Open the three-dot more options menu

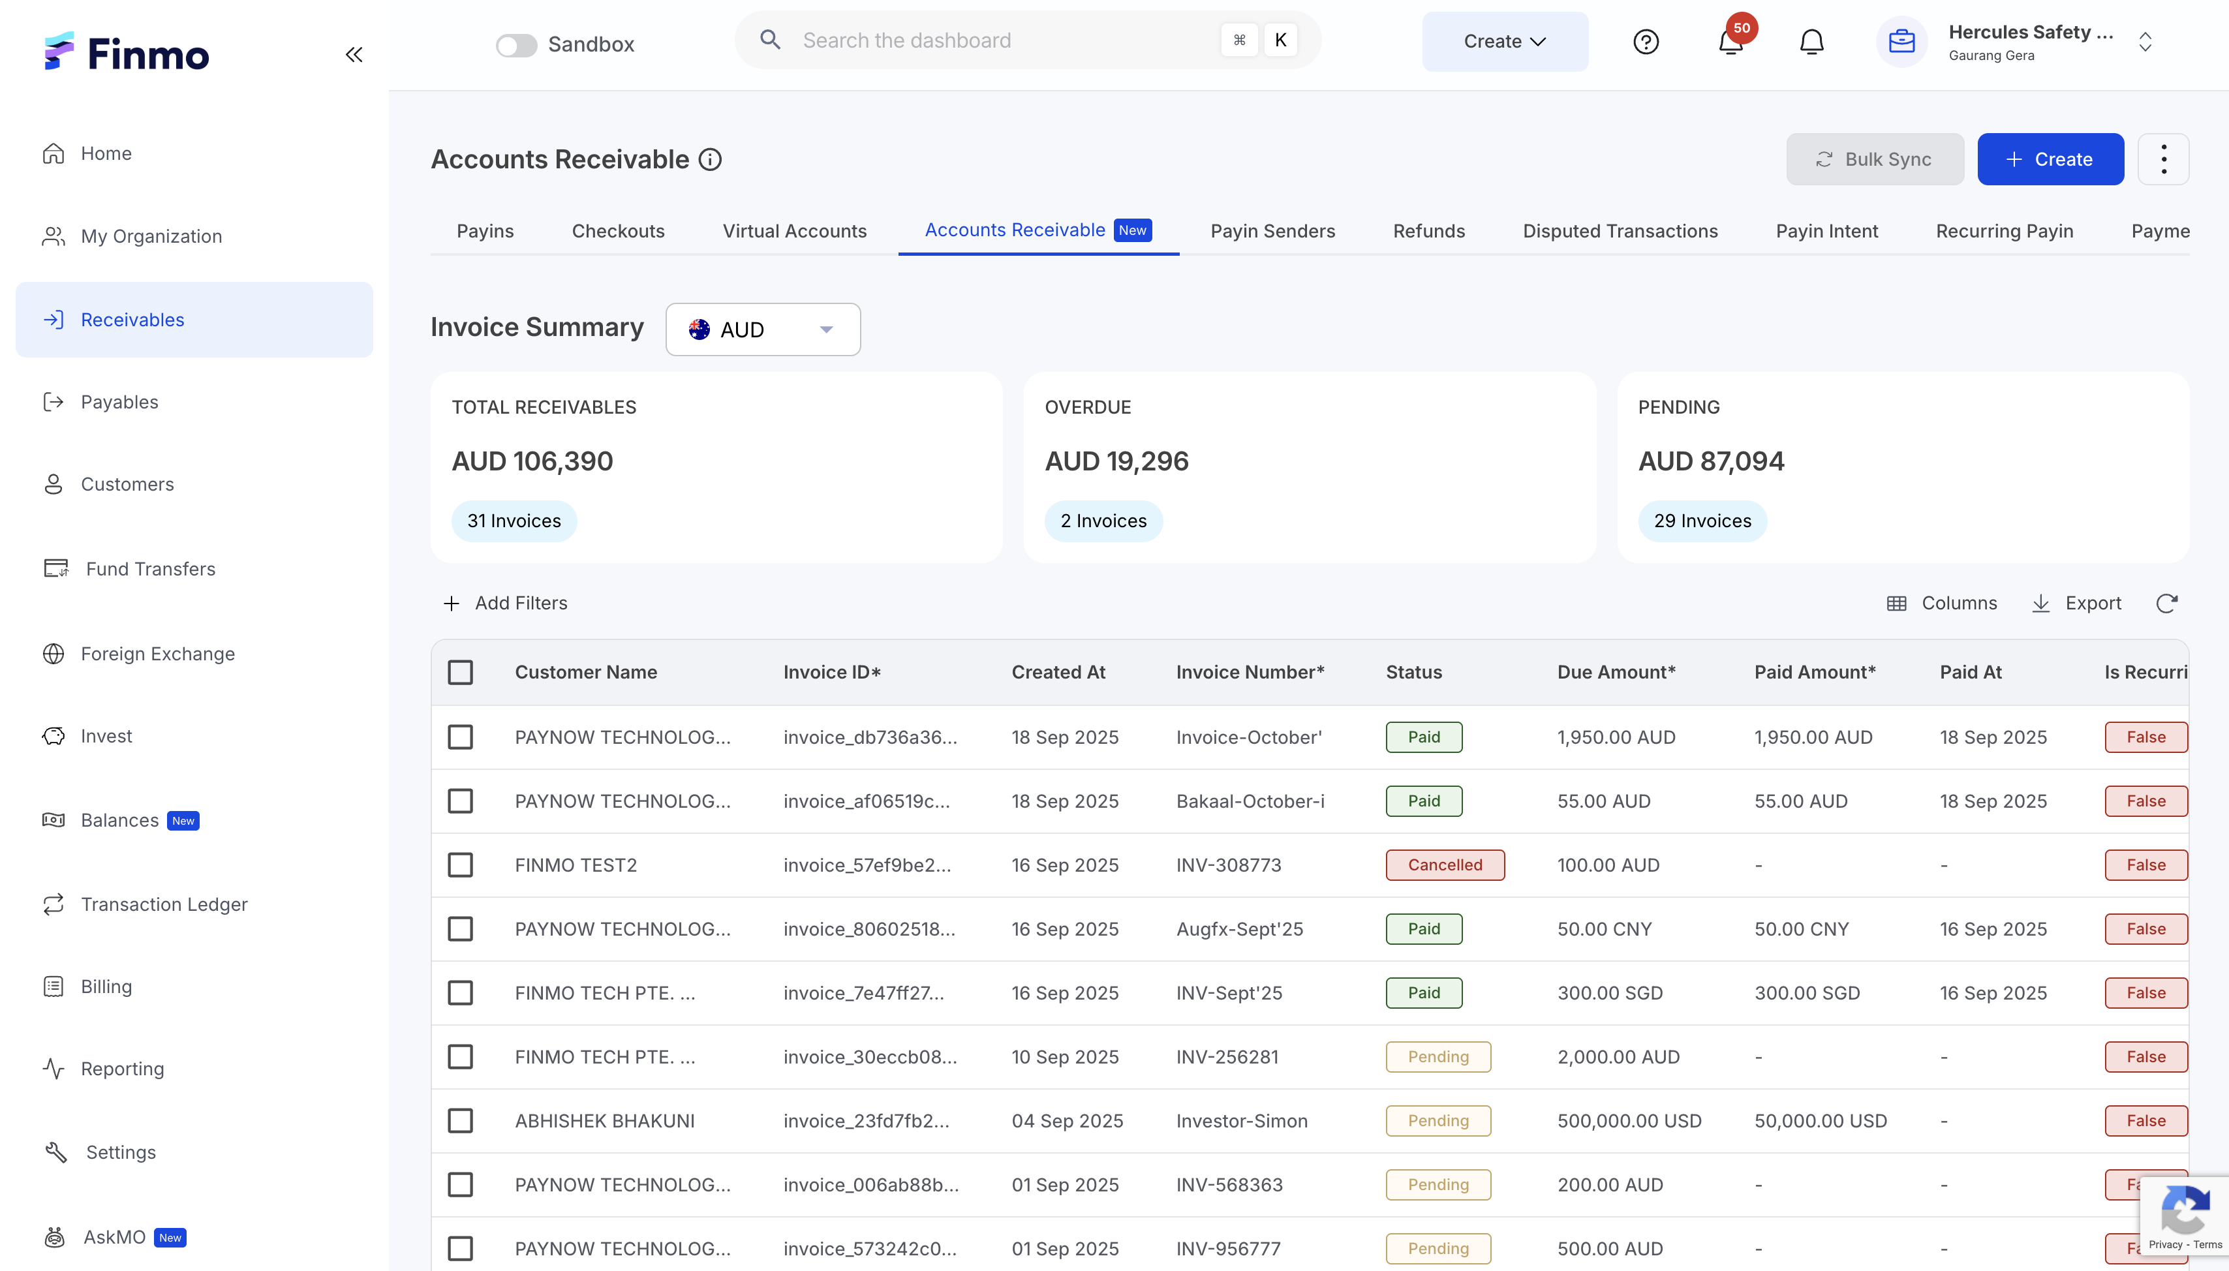[x=2162, y=159]
